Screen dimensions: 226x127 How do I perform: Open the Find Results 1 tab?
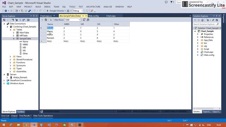[25, 116]
